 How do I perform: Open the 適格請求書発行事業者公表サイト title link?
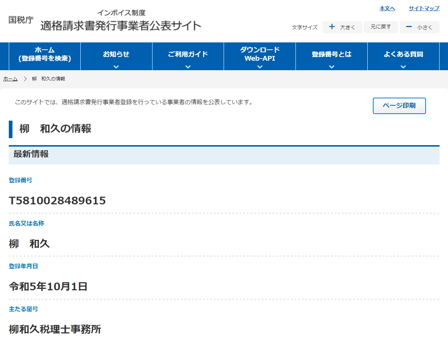(x=121, y=26)
